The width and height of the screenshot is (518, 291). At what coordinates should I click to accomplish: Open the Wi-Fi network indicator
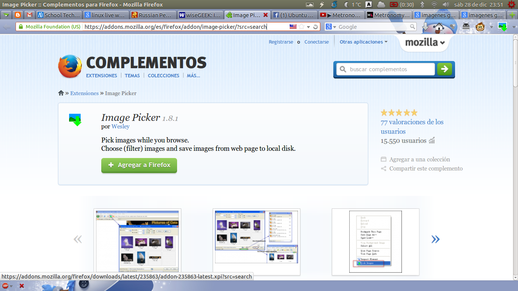(x=434, y=5)
